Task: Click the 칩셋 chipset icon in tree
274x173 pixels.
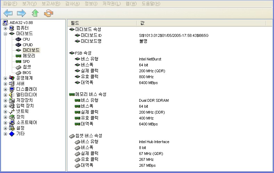Action: pos(18,67)
